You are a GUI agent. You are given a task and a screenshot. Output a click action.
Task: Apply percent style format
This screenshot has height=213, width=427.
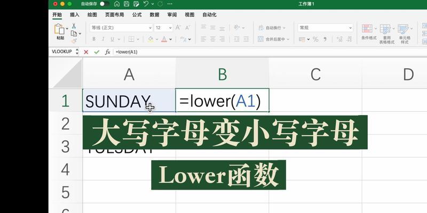click(x=315, y=39)
